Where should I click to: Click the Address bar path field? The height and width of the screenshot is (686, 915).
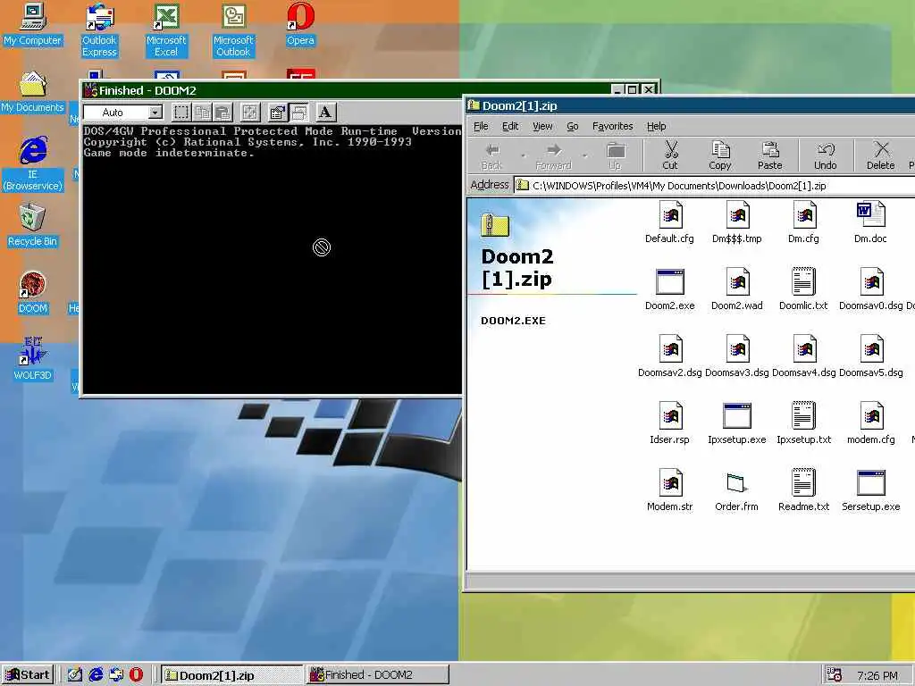(715, 186)
